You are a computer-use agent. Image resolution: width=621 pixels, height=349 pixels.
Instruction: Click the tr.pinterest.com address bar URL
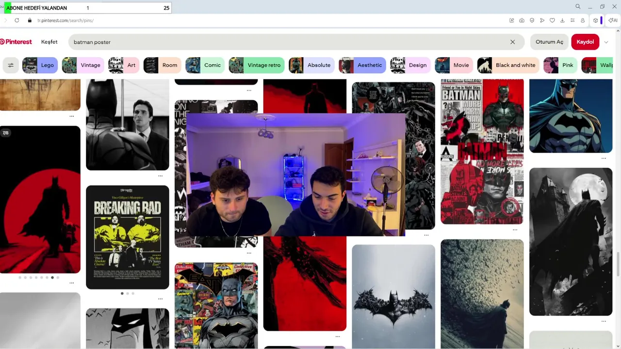65,20
